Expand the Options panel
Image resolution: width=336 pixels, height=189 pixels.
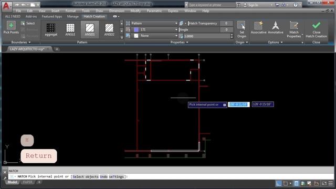pos(275,43)
